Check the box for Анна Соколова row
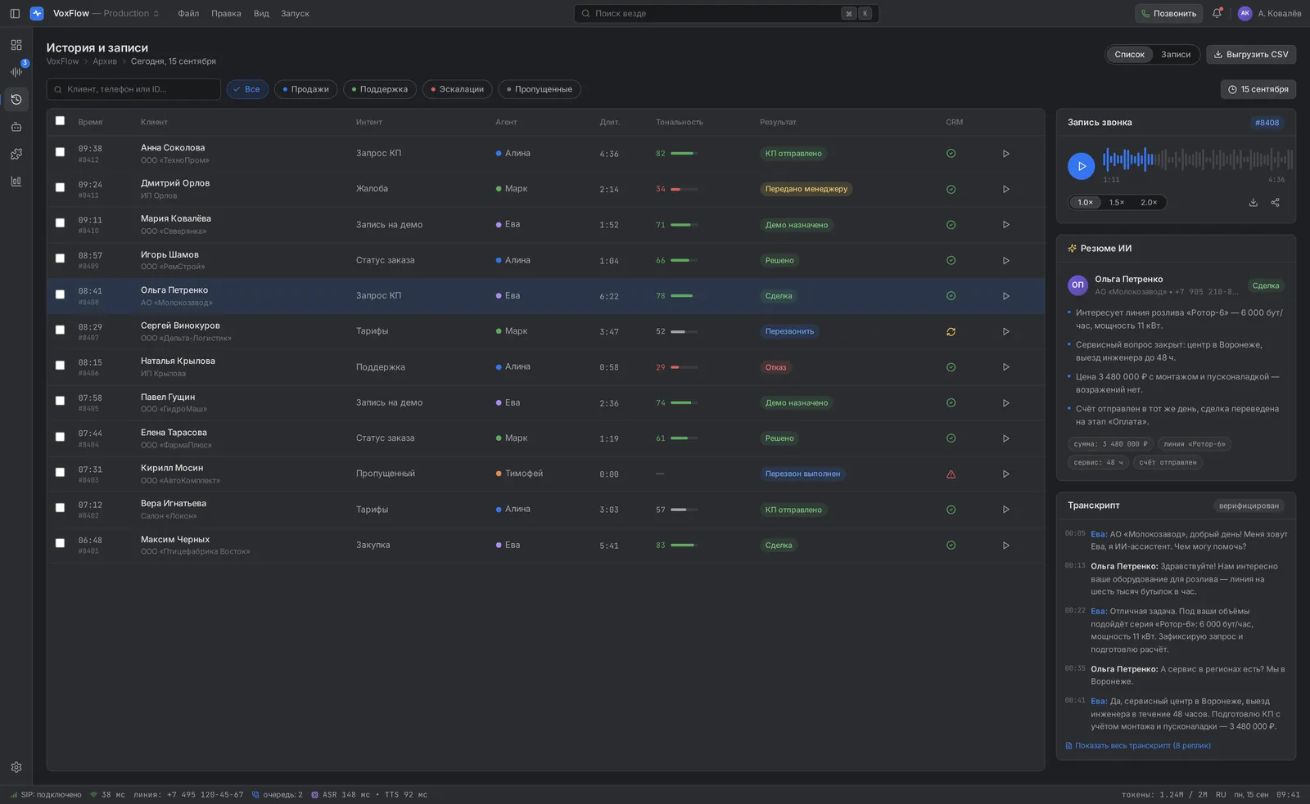The image size is (1310, 804). tap(60, 152)
